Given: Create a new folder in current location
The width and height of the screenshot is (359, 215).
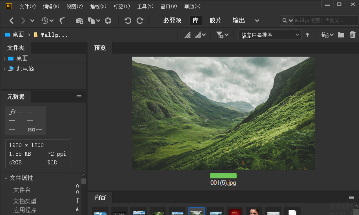Looking at the screenshot, I should click(x=341, y=35).
